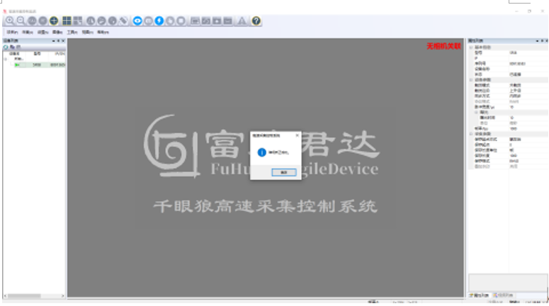The image size is (549, 306).
Task: Click the gray hand icon in the toolbar
Action: tap(170, 21)
